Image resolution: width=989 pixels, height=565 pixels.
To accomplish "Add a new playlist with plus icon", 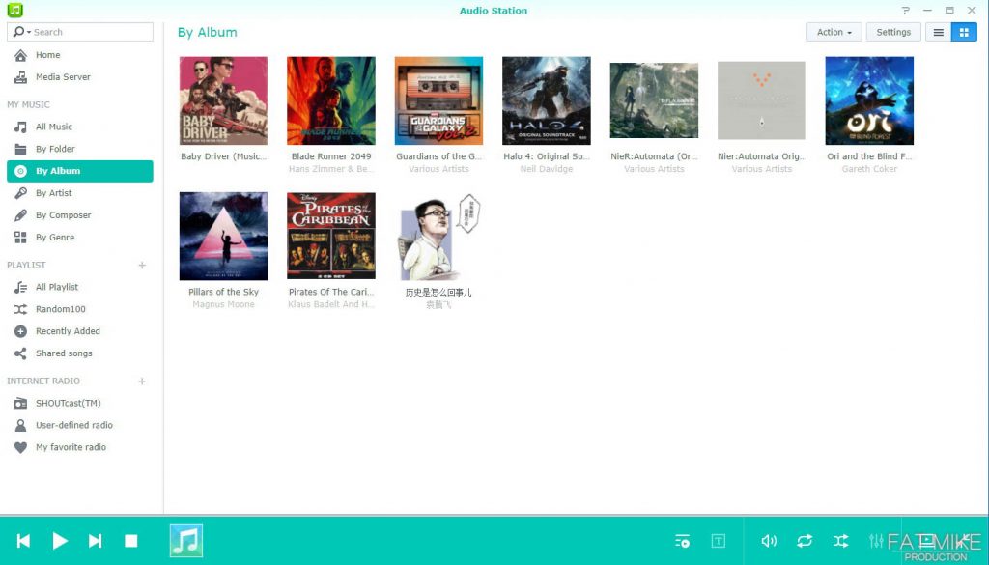I will pyautogui.click(x=142, y=266).
